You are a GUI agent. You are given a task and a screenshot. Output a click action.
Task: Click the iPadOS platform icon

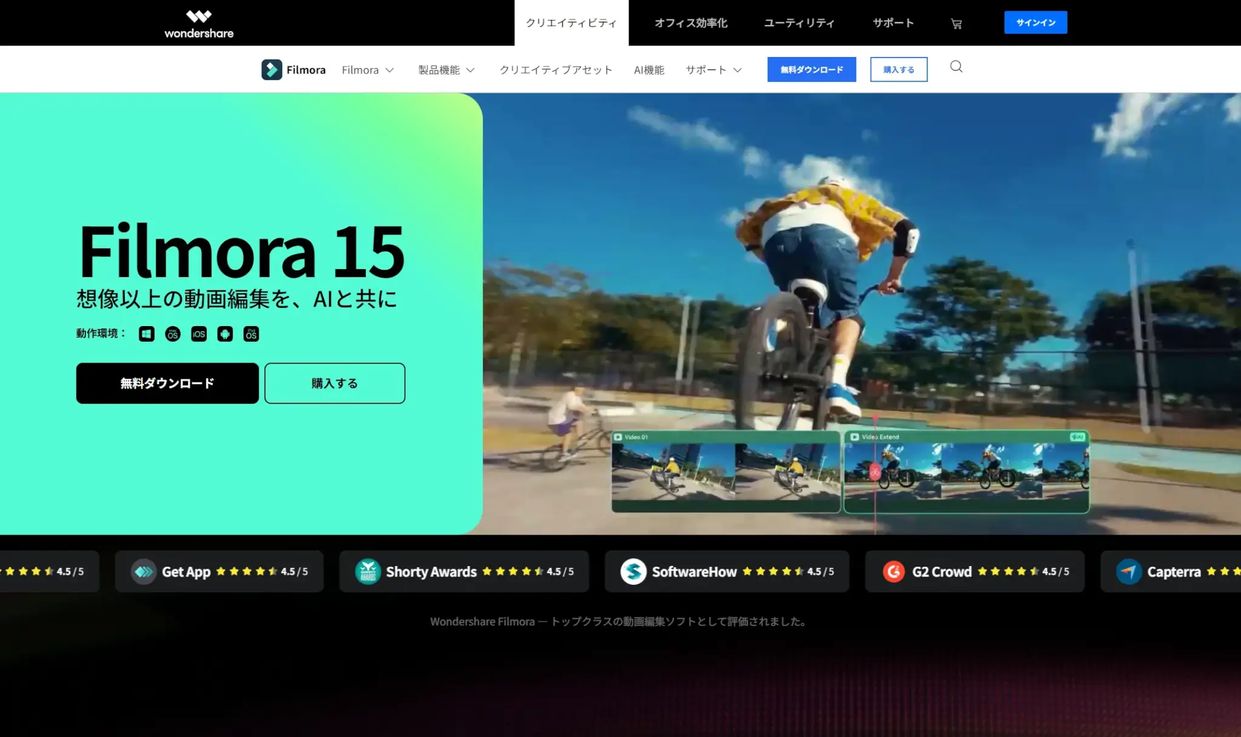tap(251, 334)
